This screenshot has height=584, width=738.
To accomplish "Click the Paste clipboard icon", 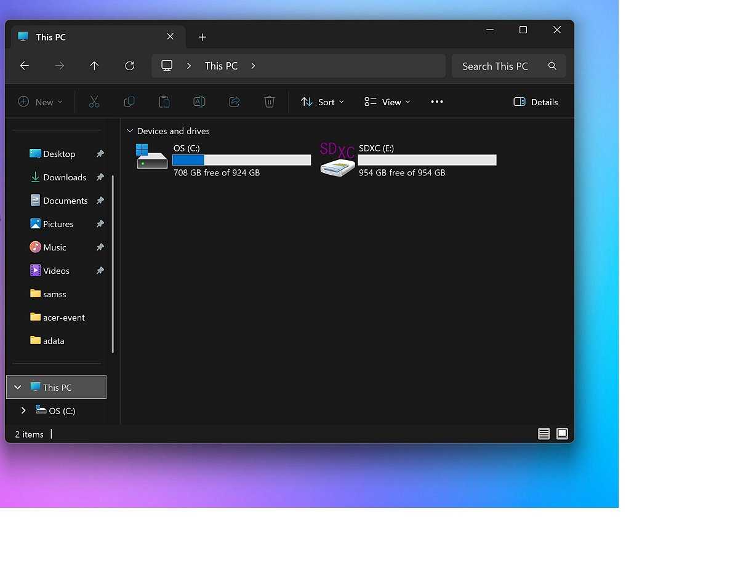I will coord(164,102).
